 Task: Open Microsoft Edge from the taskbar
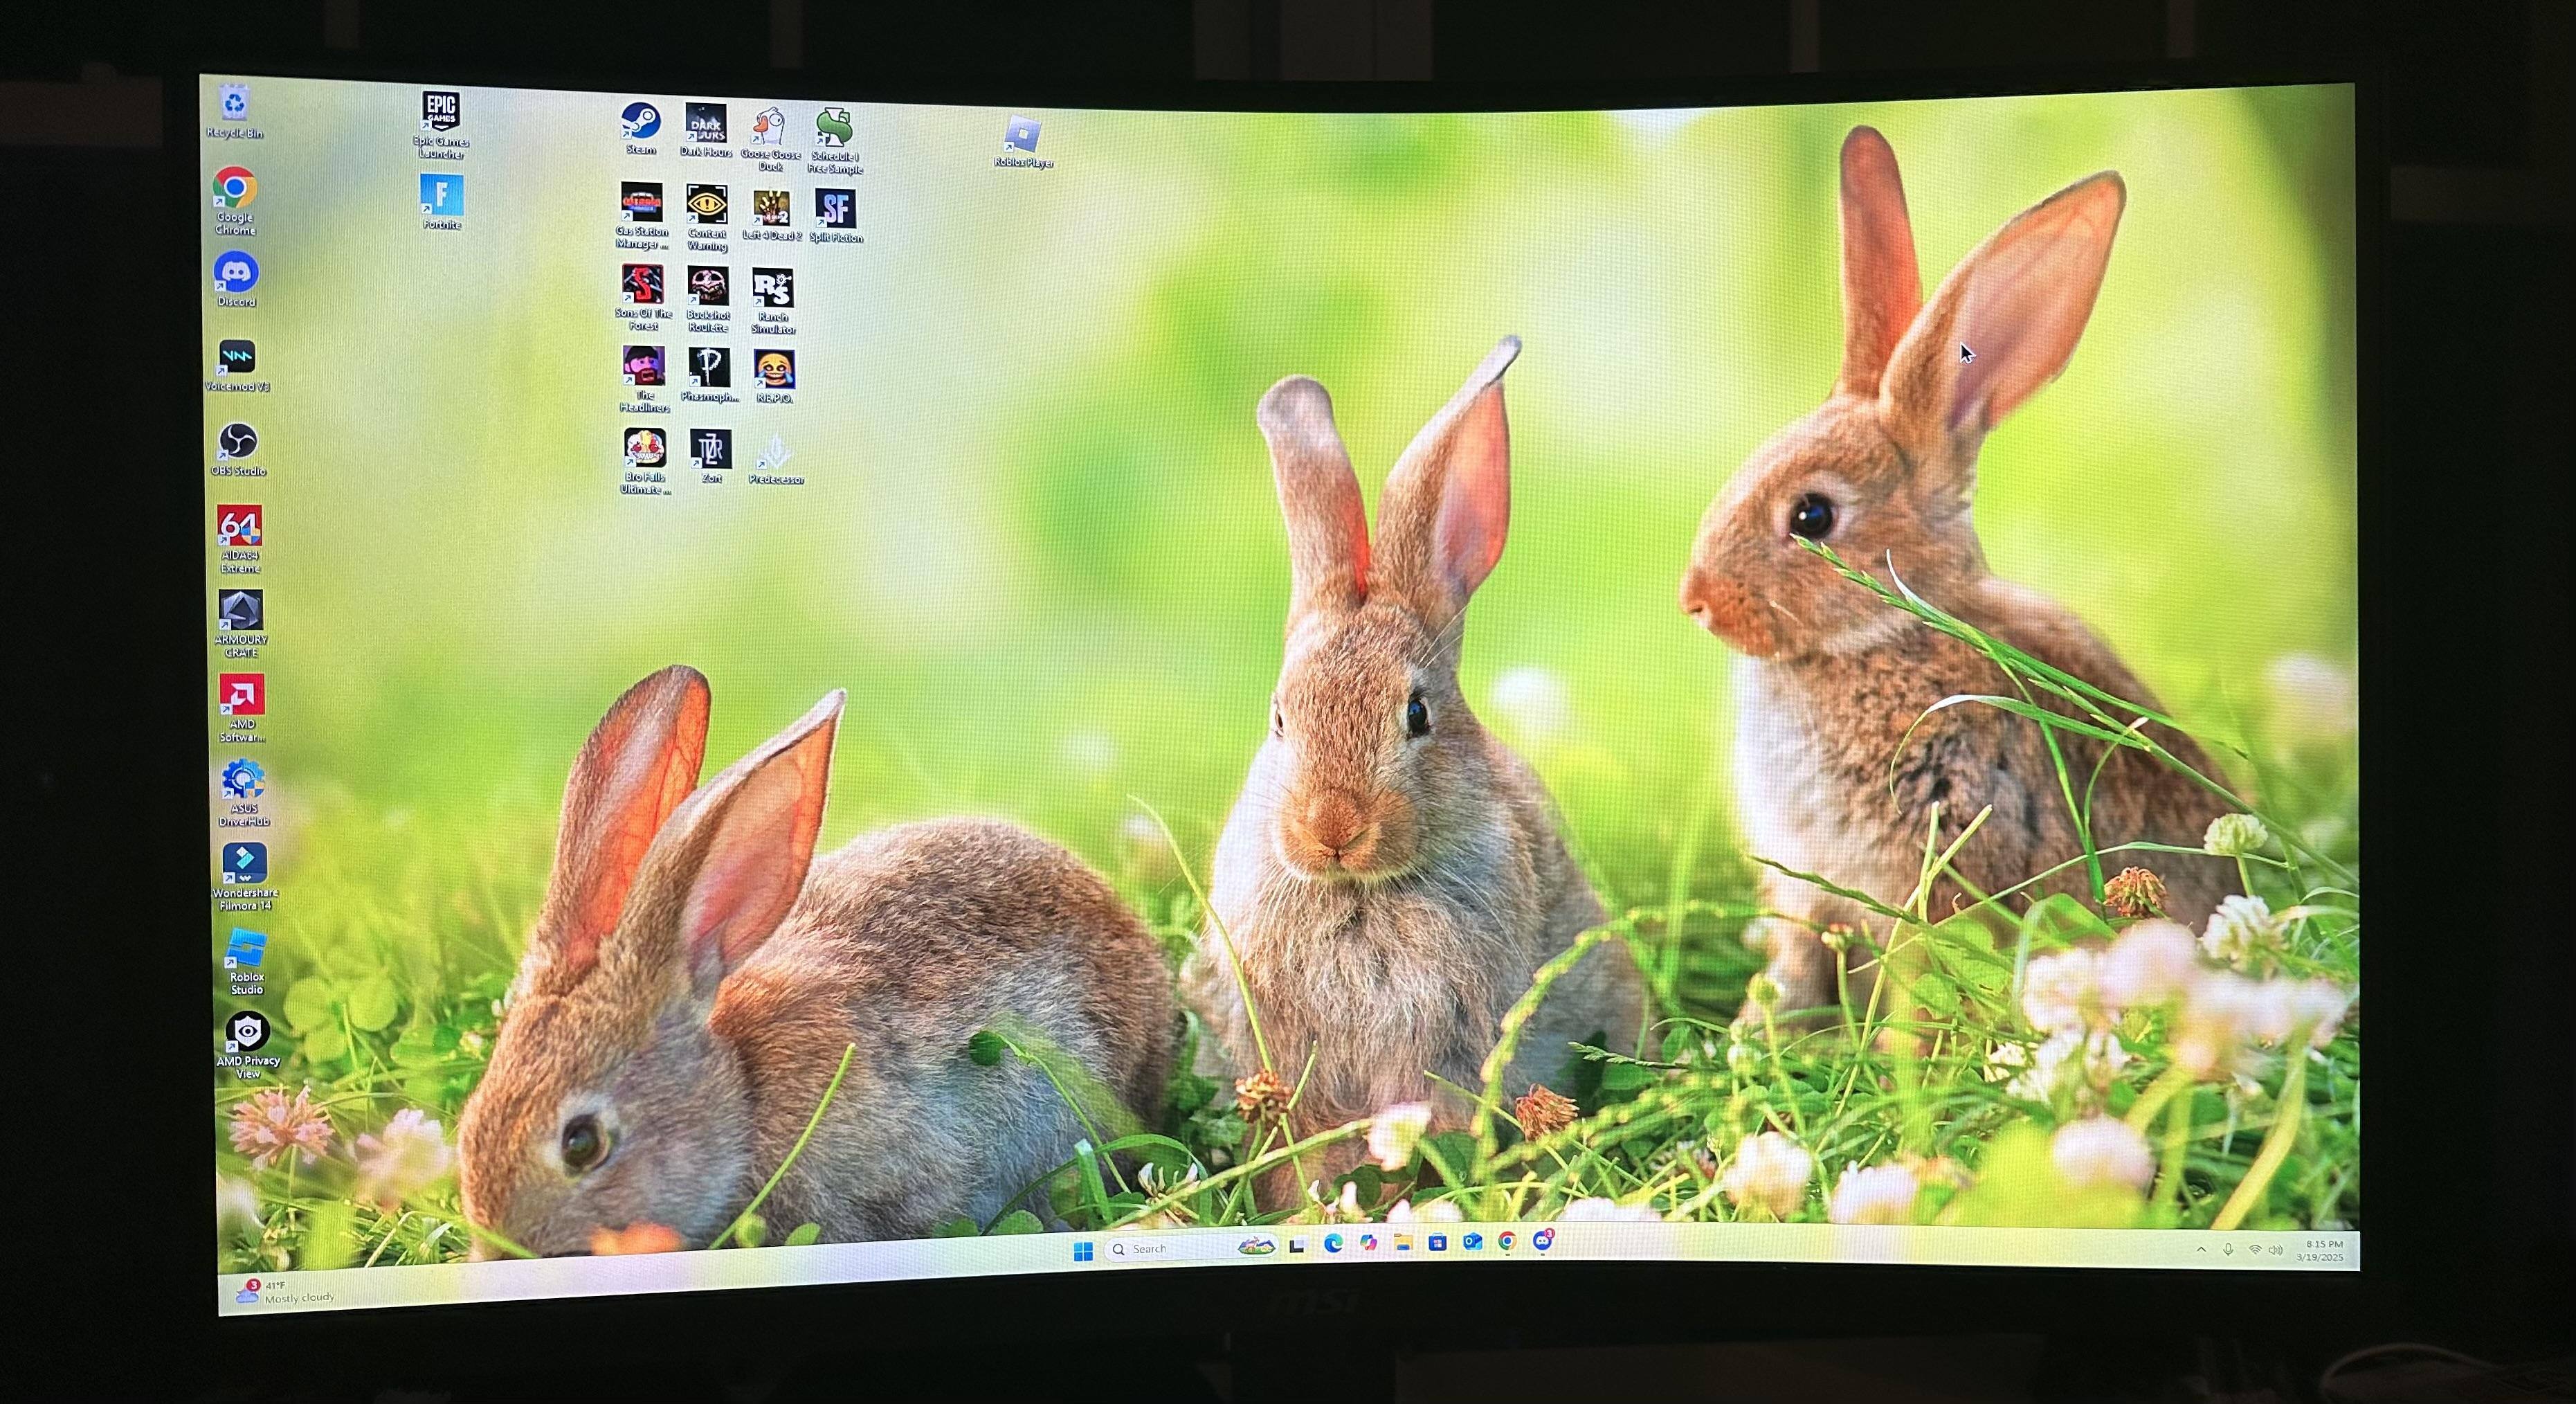(1333, 1243)
